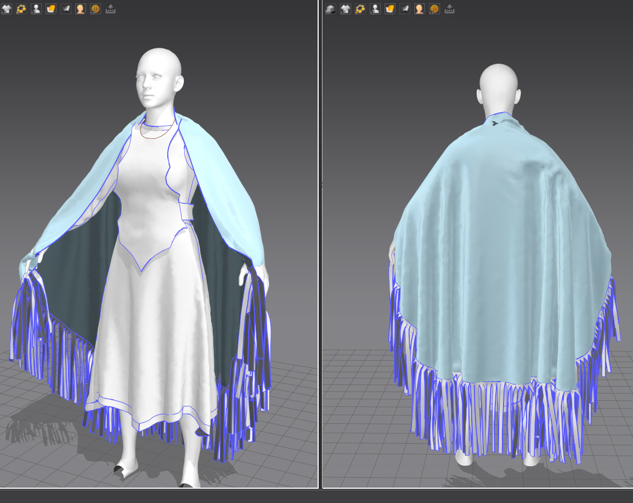Toggle garment display in left viewport toolbar

click(x=6, y=9)
